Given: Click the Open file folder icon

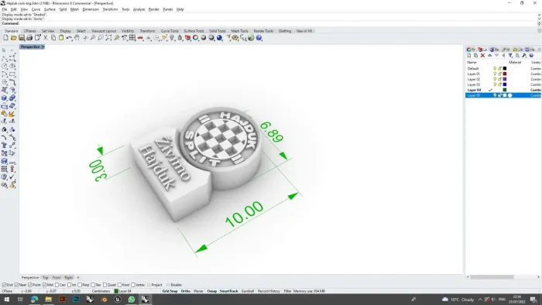Looking at the screenshot, I should [13, 38].
